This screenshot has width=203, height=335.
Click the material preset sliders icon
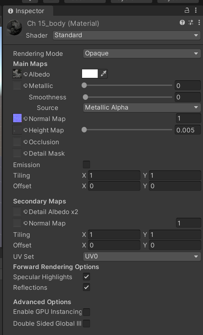pyautogui.click(x=191, y=22)
